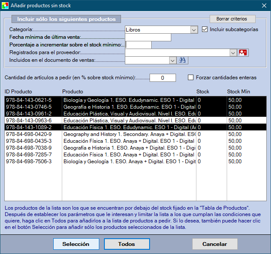Image resolution: width=271 pixels, height=254 pixels.
Task: Click the Todos button
Action: coord(127,244)
